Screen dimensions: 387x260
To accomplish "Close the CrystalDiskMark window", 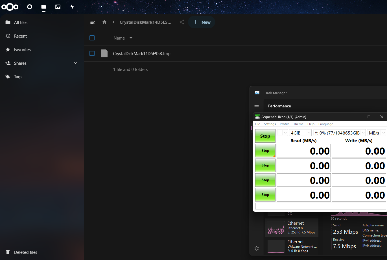I will tap(382, 117).
